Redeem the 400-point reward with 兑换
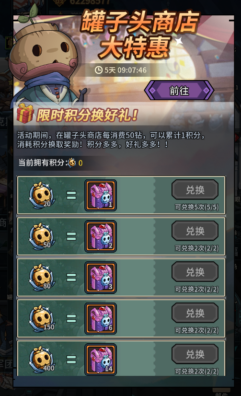The image size is (241, 396). pyautogui.click(x=195, y=354)
